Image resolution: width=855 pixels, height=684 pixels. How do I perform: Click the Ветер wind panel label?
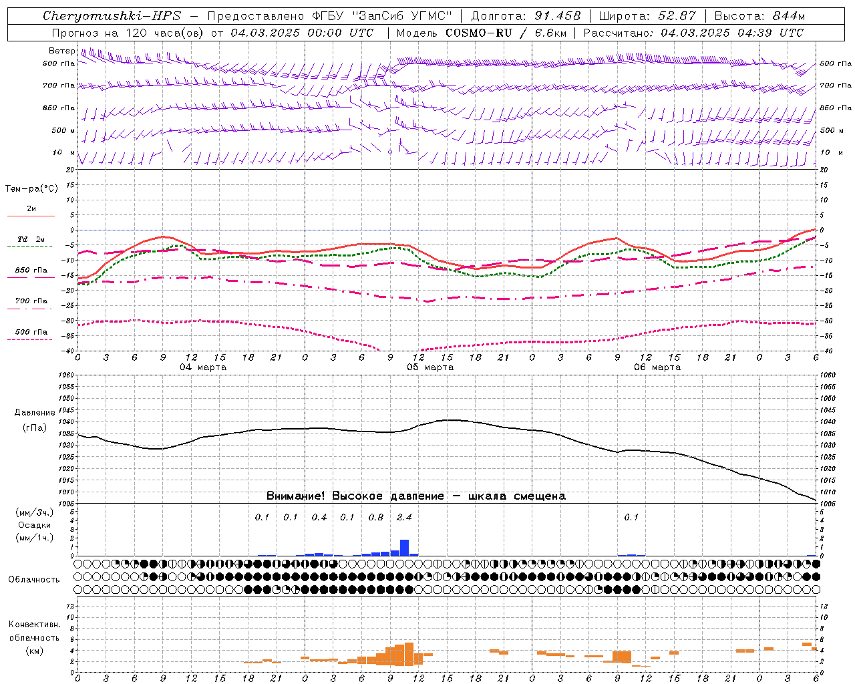coord(61,51)
